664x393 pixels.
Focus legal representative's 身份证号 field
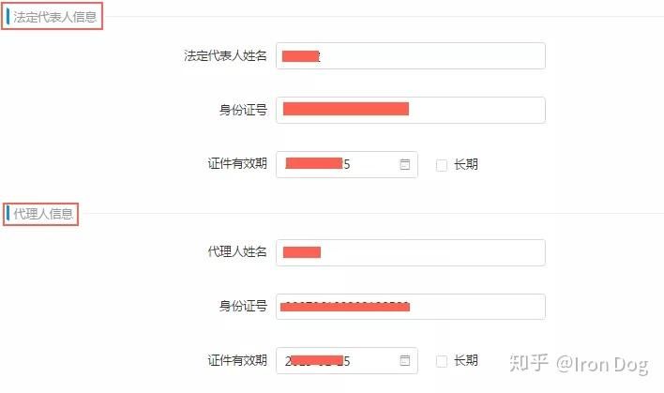[410, 110]
